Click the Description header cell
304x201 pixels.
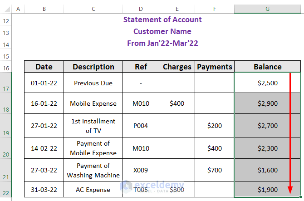pyautogui.click(x=93, y=67)
